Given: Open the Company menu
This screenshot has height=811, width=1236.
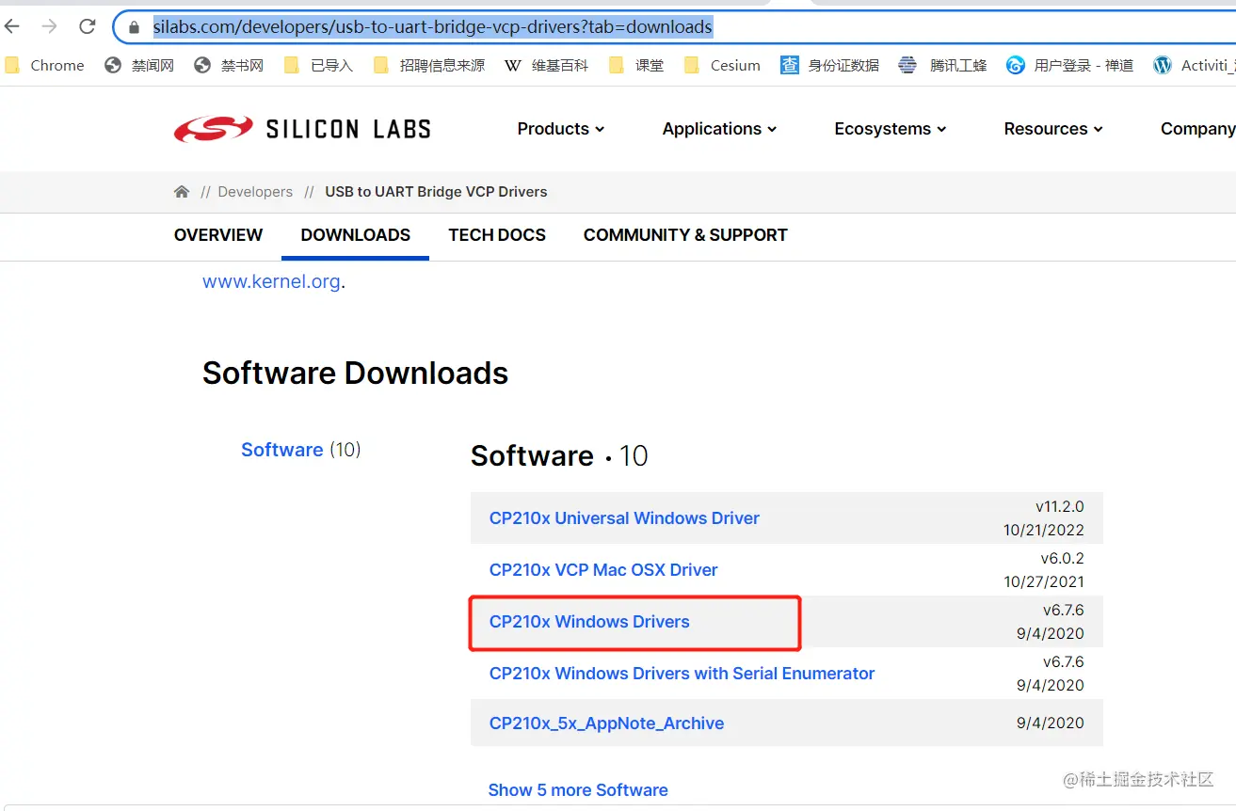Looking at the screenshot, I should click(x=1197, y=129).
